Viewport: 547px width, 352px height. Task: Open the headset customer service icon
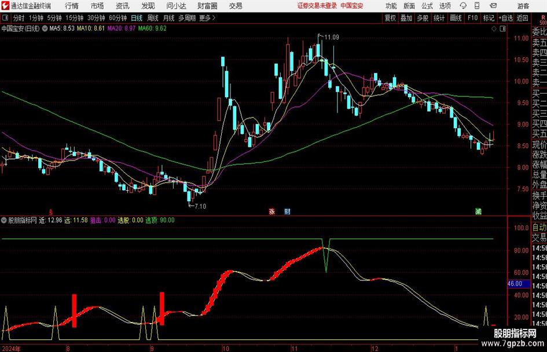tap(463, 6)
